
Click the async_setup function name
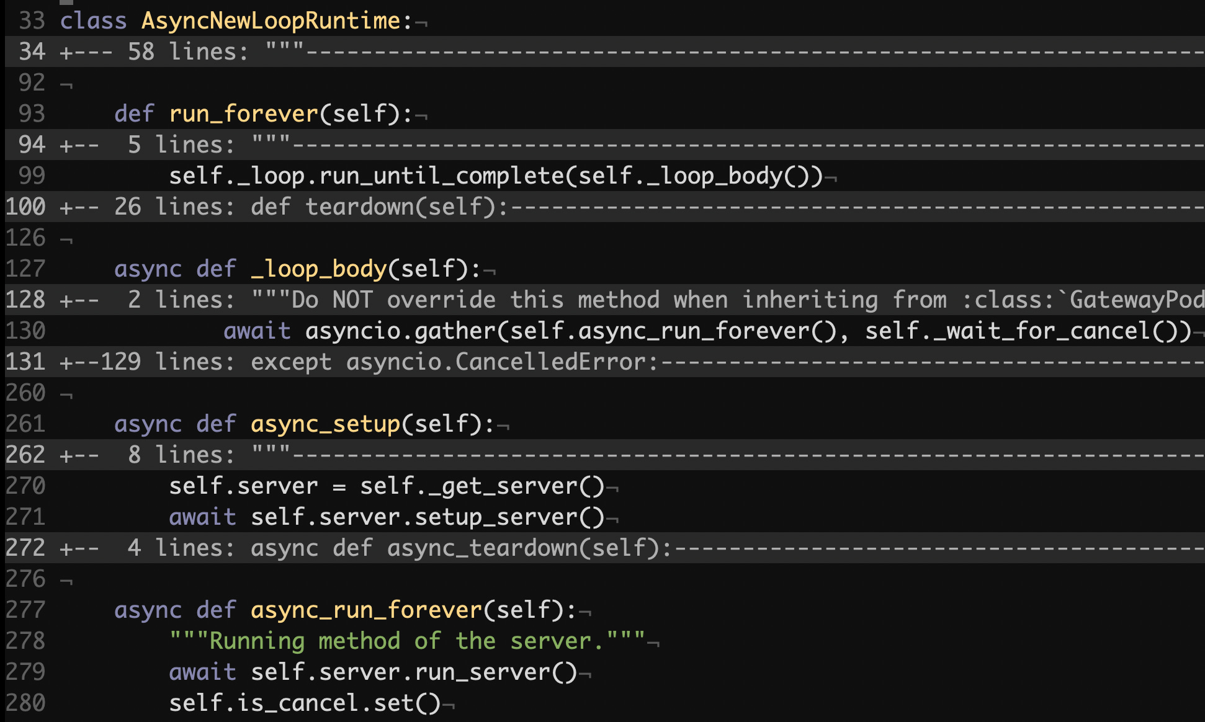click(x=325, y=424)
